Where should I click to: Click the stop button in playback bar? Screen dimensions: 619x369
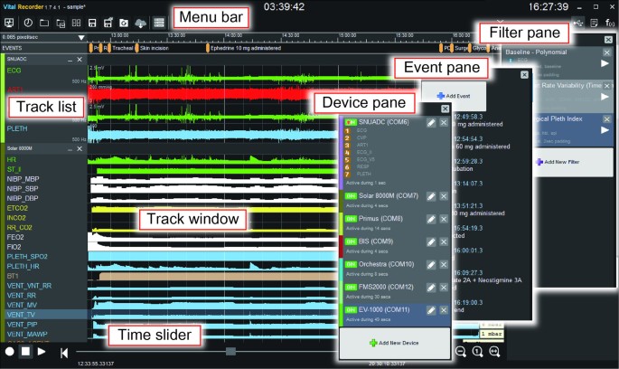click(25, 351)
